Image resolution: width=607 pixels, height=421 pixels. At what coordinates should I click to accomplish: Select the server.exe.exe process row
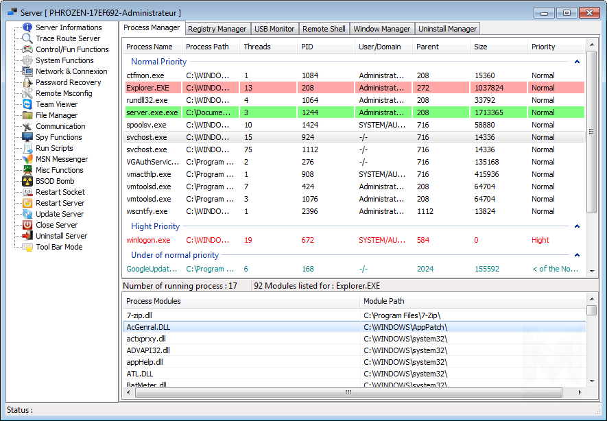pos(354,112)
